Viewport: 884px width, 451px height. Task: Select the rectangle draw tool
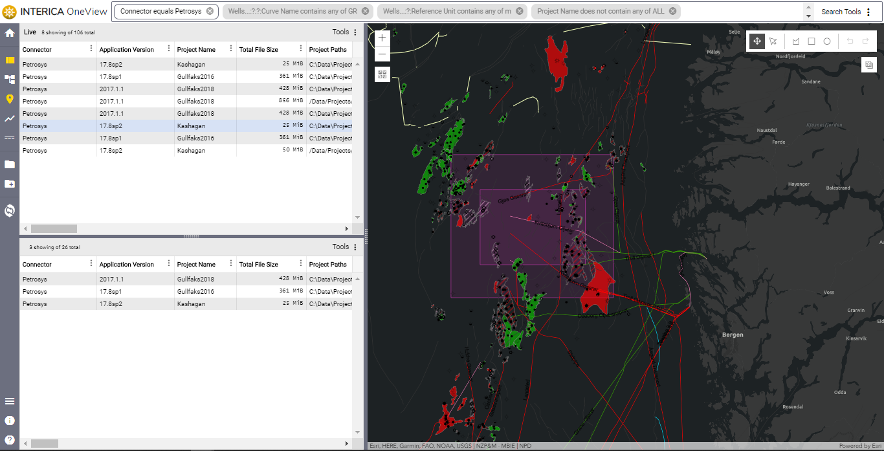812,41
